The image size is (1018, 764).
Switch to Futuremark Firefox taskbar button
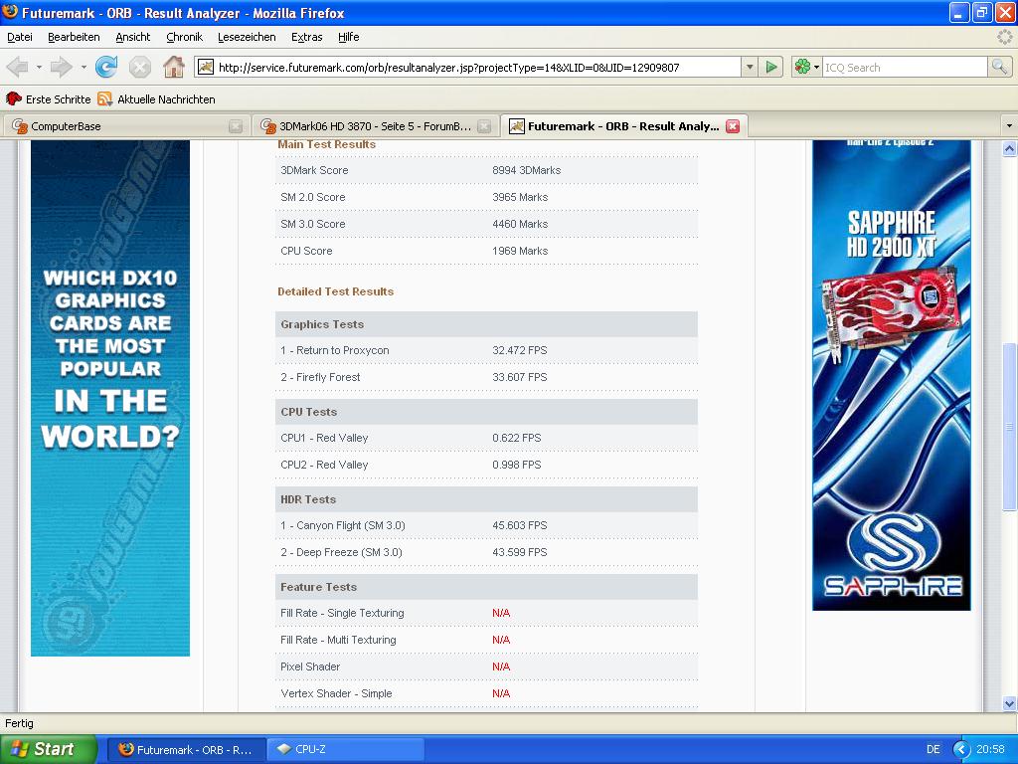point(186,750)
